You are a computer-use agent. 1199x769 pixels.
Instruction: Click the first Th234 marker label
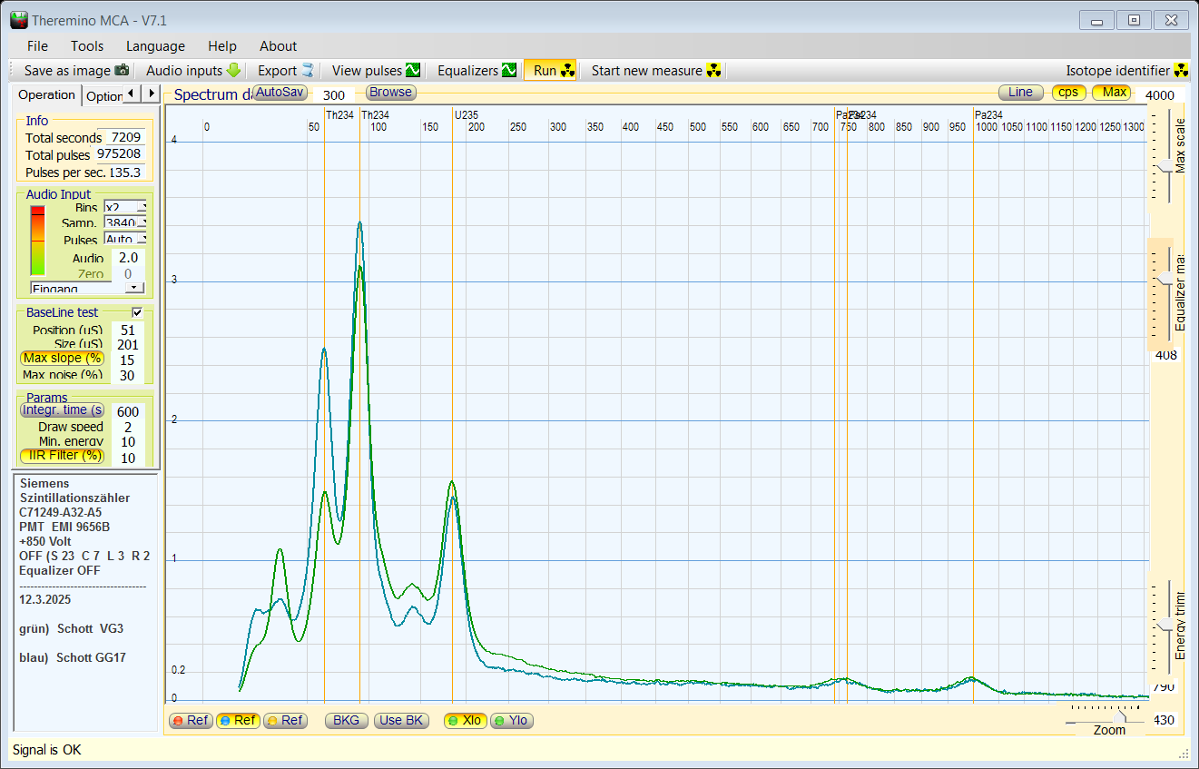[x=339, y=115]
